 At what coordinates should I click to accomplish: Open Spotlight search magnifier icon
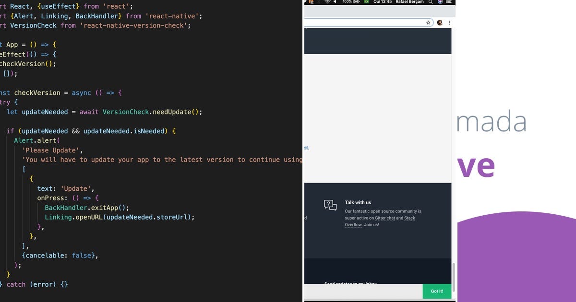(431, 2)
